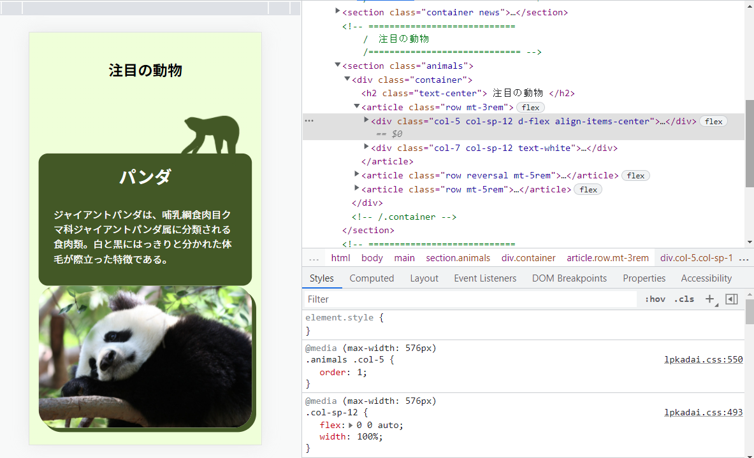This screenshot has width=754, height=458.
Task: Open the Layout tab
Action: coord(424,278)
